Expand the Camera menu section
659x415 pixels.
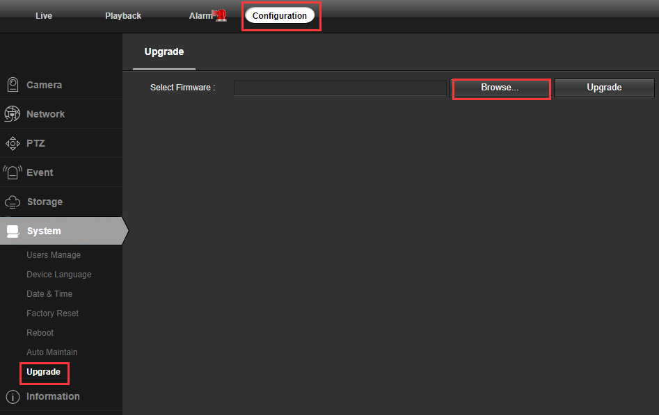coord(61,85)
